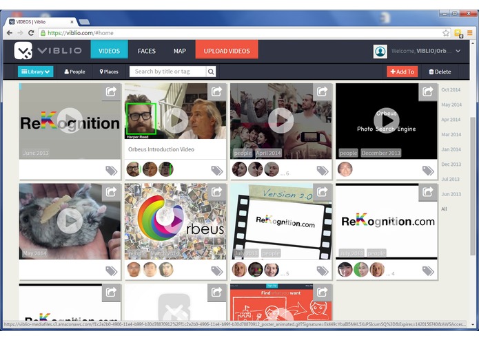Click the Add To button
479x340 pixels.
[x=402, y=72]
